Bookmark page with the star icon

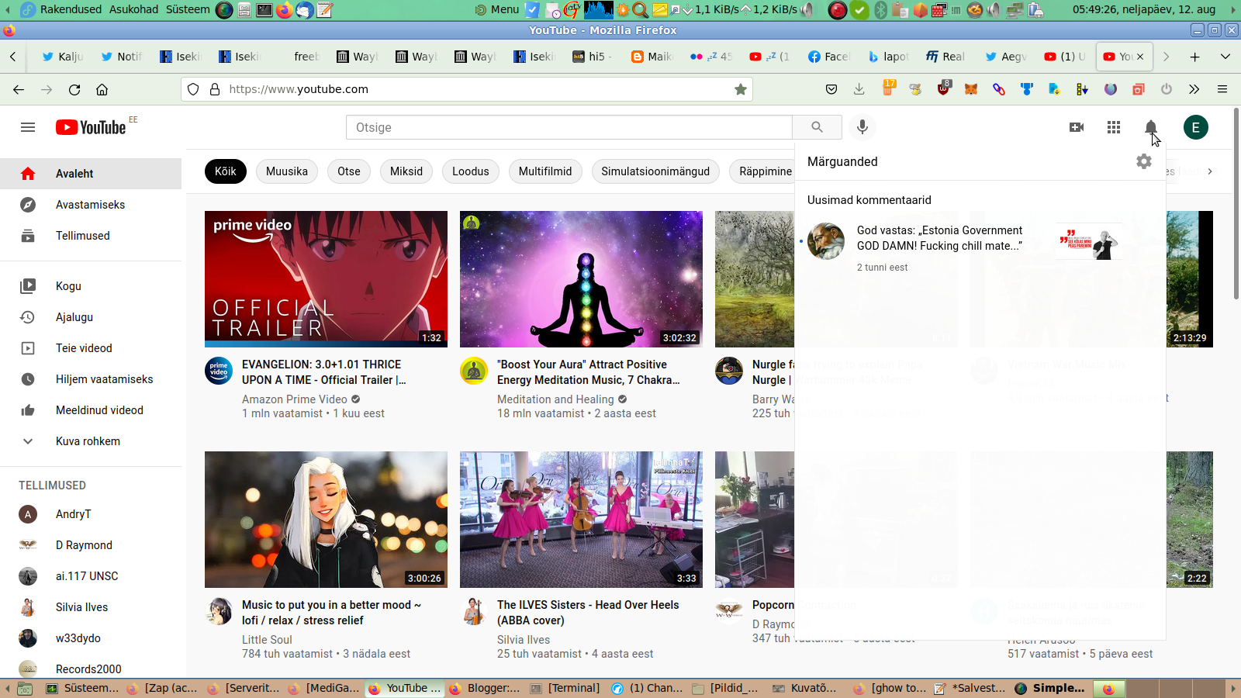[741, 89]
